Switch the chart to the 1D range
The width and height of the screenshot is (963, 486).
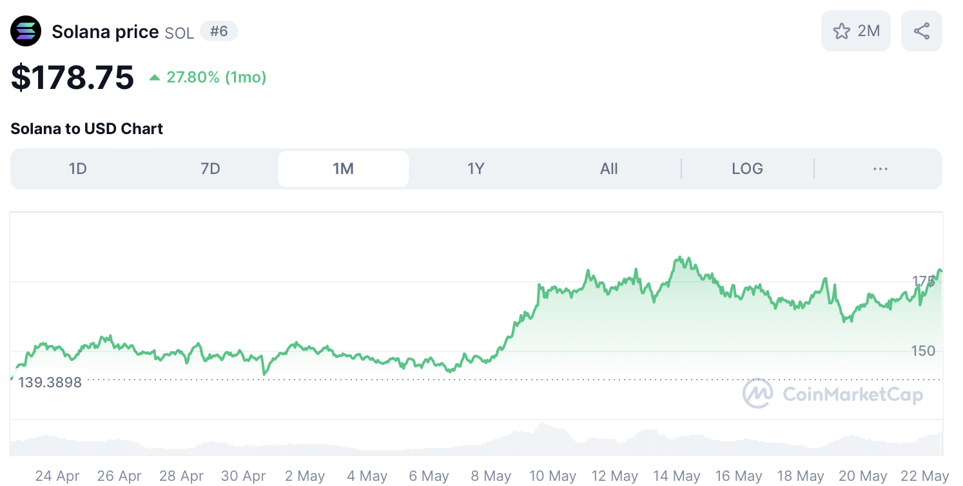(78, 169)
